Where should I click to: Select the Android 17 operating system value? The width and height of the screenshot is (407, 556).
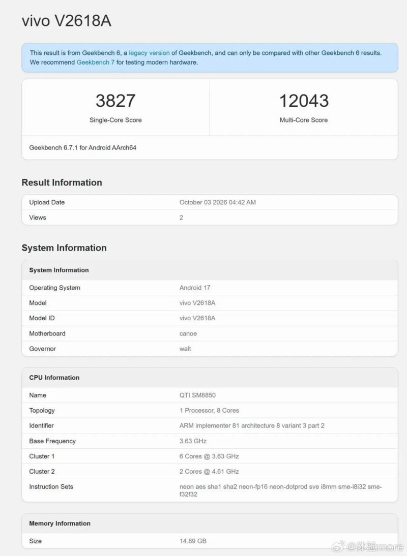(195, 288)
